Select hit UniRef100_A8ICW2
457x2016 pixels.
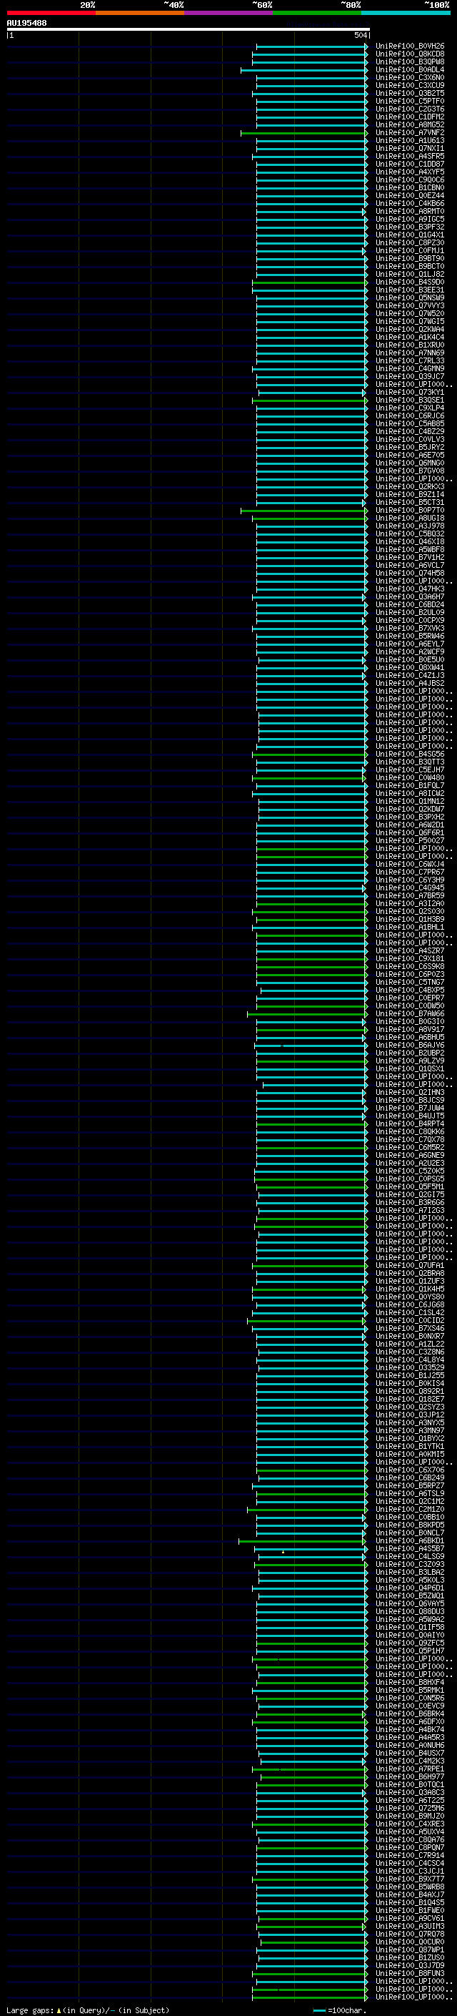(x=409, y=794)
